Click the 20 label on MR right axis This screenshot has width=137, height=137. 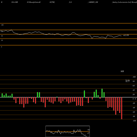[134, 95]
